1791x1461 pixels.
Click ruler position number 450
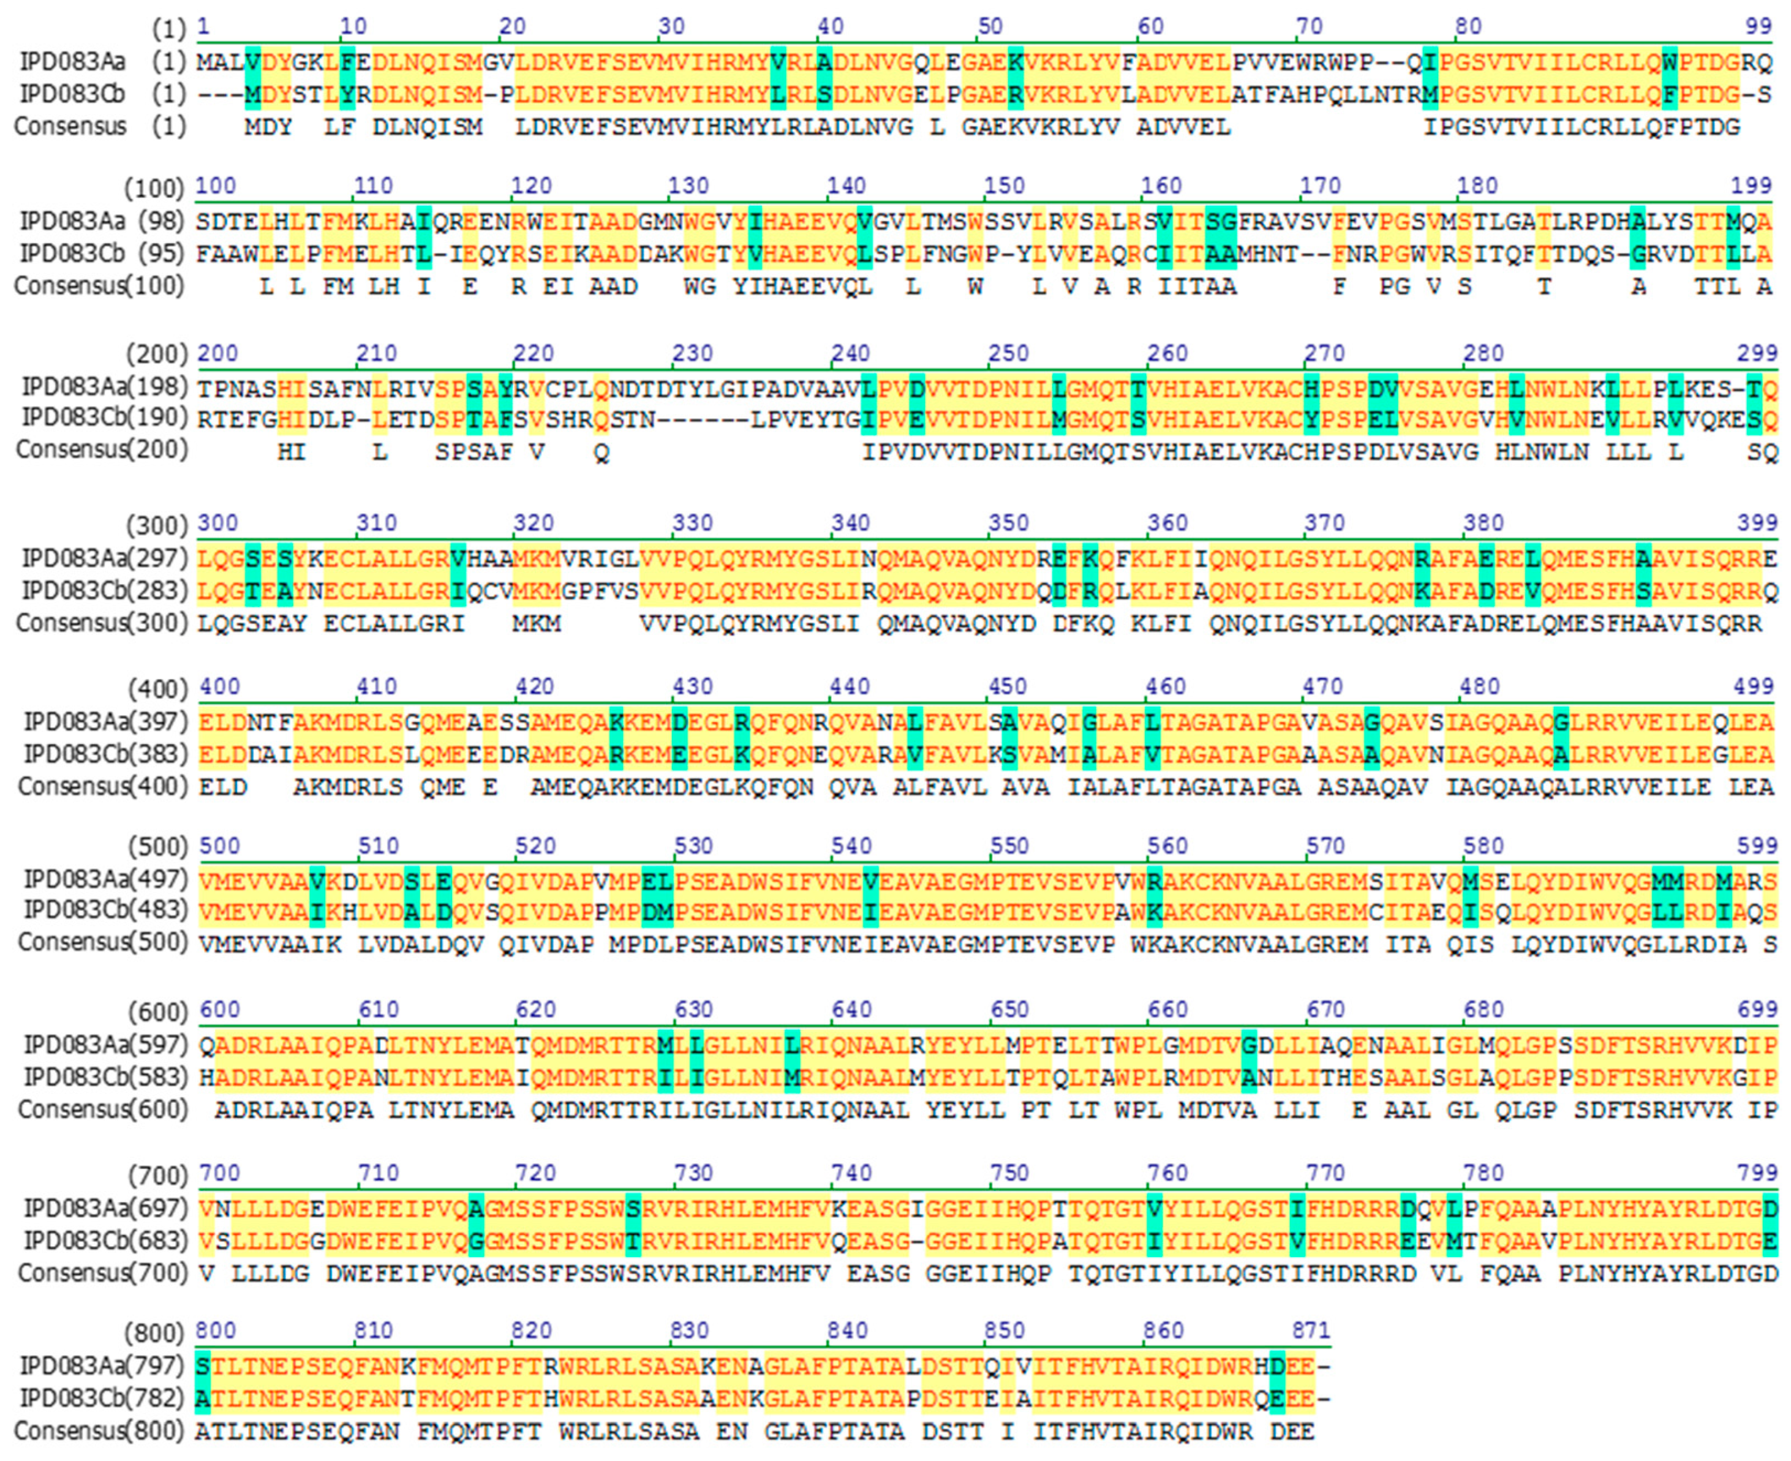[1008, 687]
